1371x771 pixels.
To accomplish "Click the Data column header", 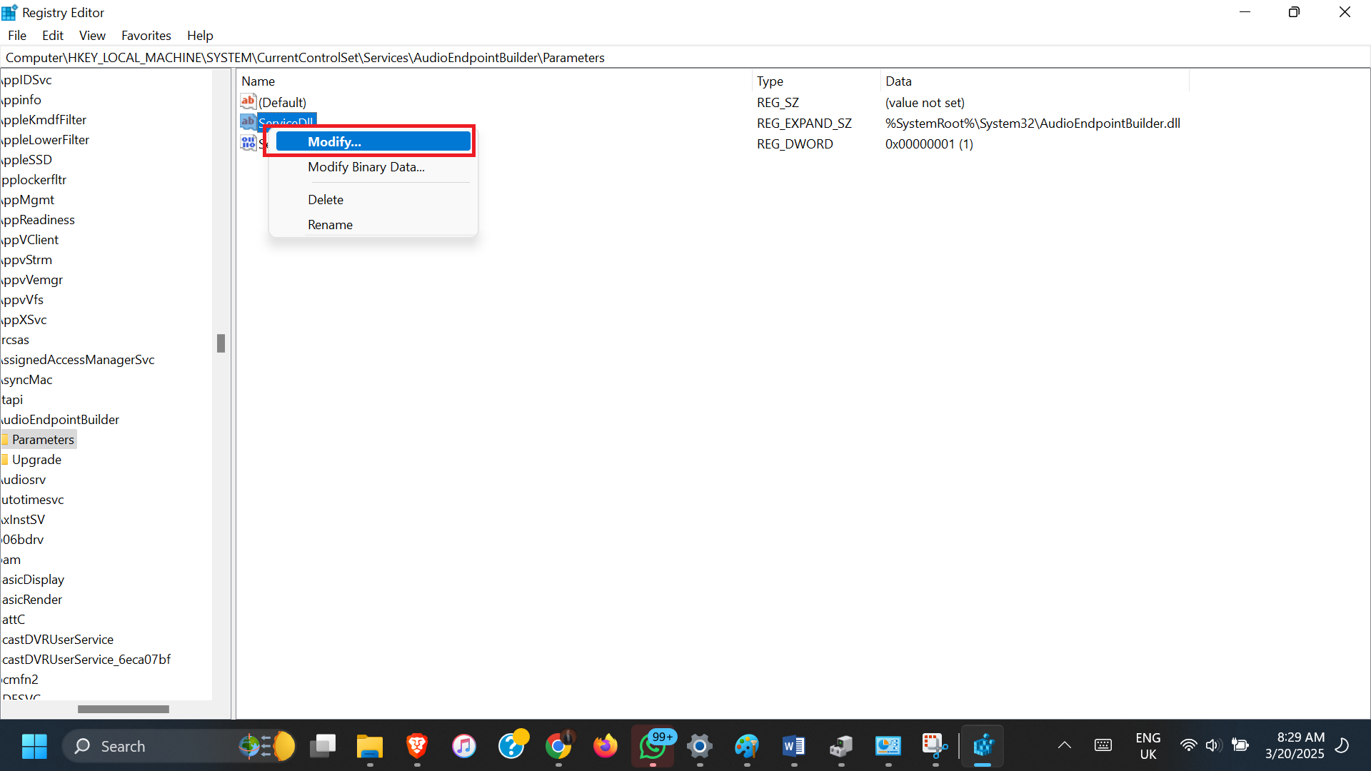I will pyautogui.click(x=898, y=81).
